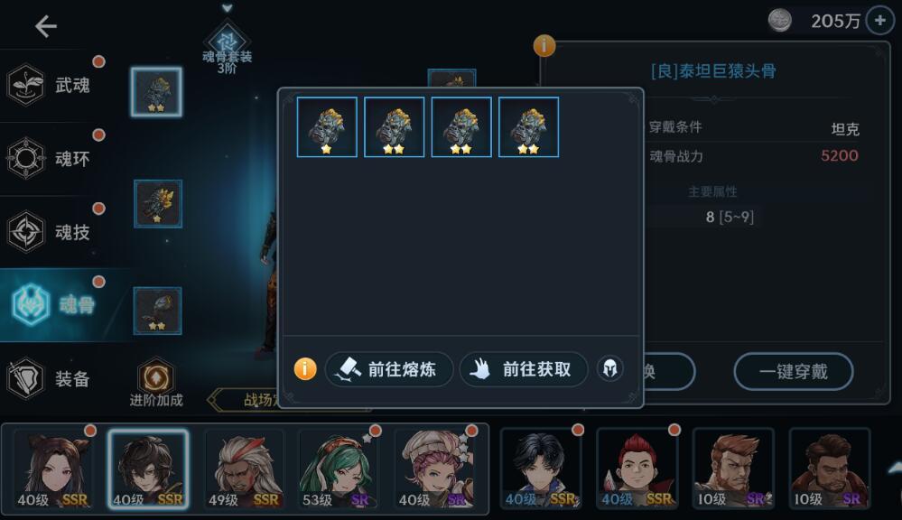Click the 前往熔炼 button
Viewport: 902px width, 520px height.
point(389,368)
